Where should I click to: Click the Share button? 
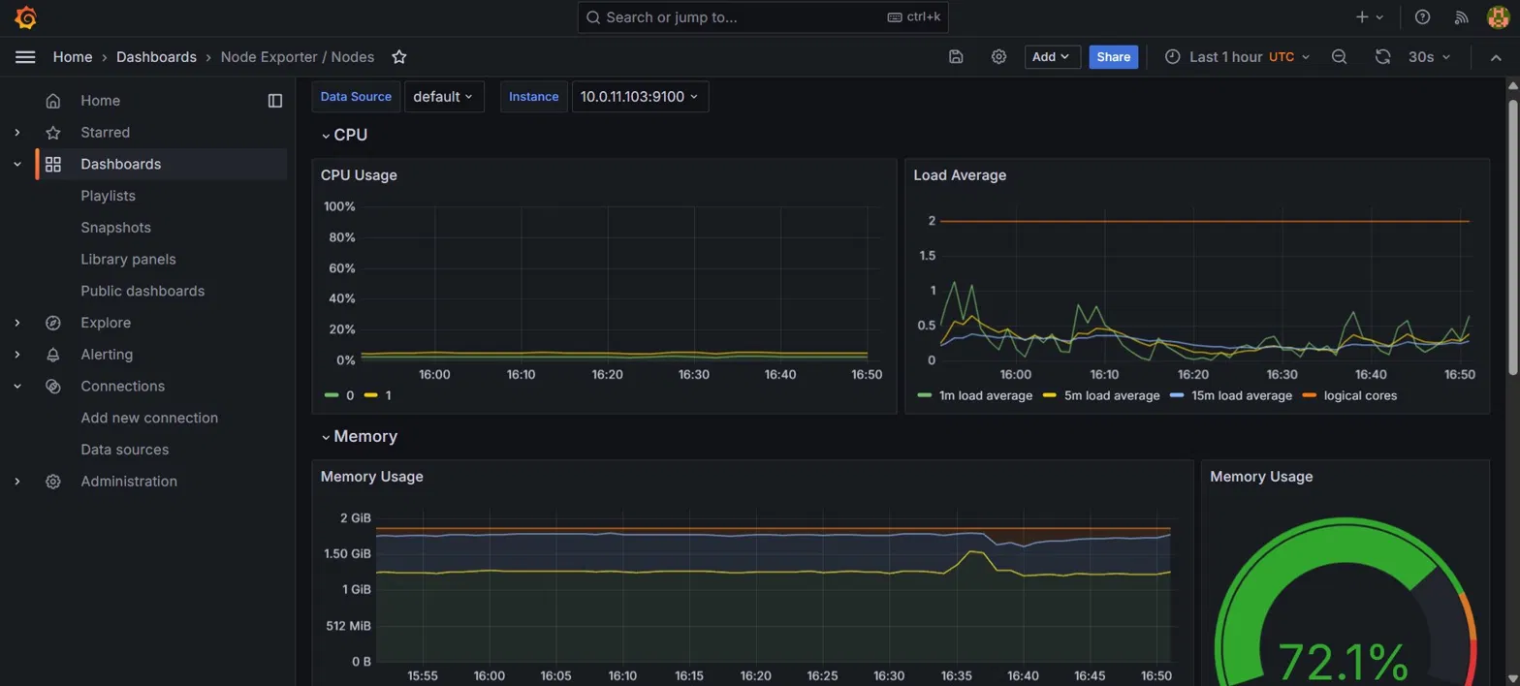(1114, 57)
